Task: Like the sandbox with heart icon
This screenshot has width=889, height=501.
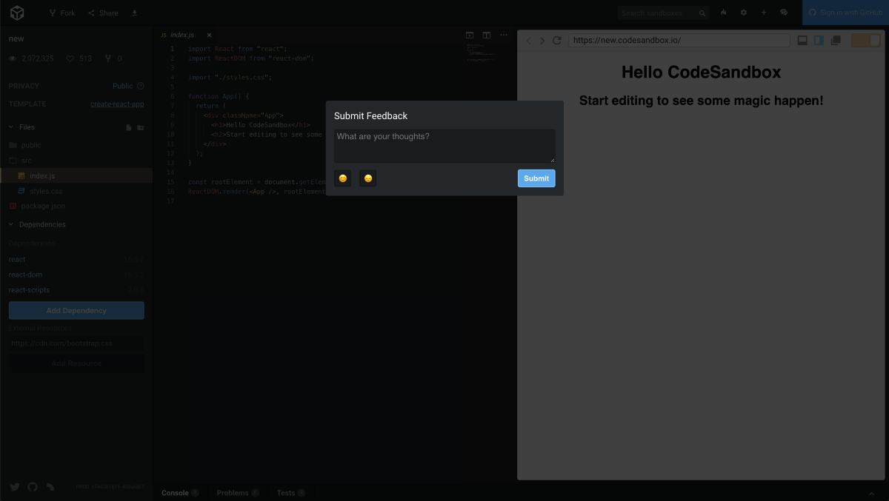Action: pyautogui.click(x=70, y=58)
